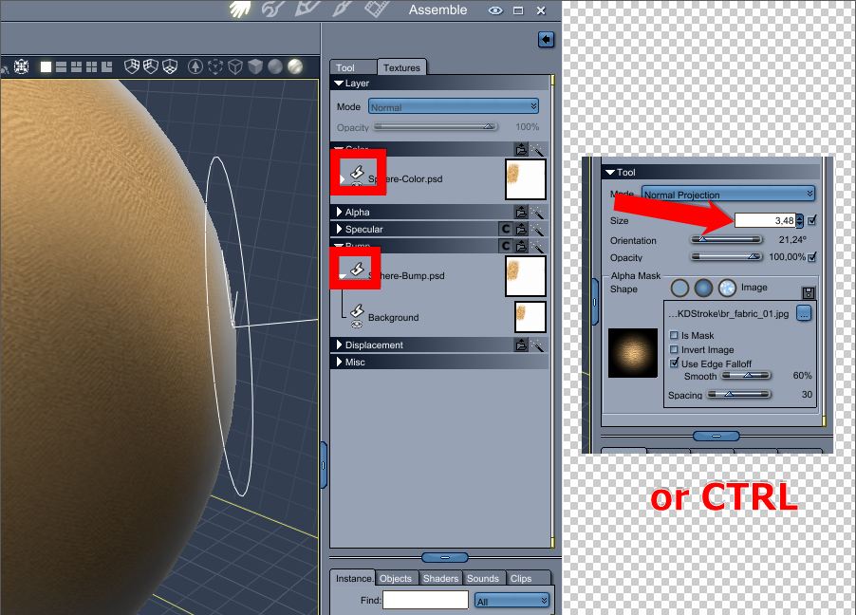
Task: Collapse the Layer section
Action: [339, 83]
